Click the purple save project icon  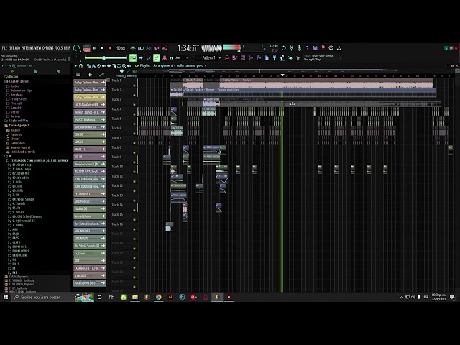pos(315,48)
